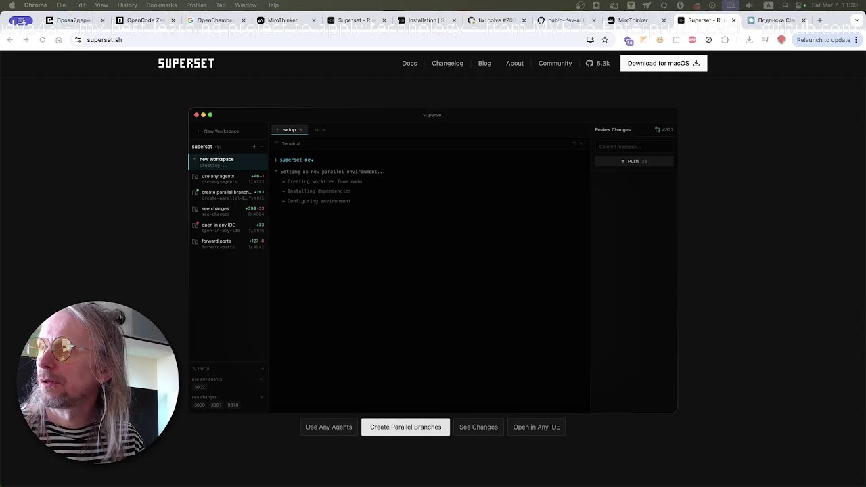Viewport: 866px width, 487px height.
Task: Open the Apple menu in the menu bar
Action: (x=12, y=5)
